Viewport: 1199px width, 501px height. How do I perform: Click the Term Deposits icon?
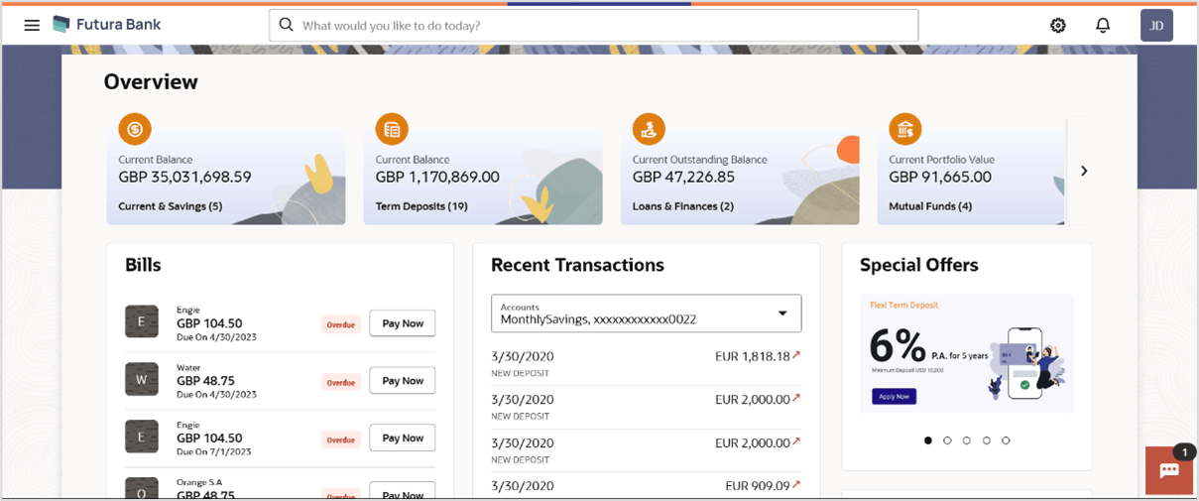pyautogui.click(x=392, y=129)
